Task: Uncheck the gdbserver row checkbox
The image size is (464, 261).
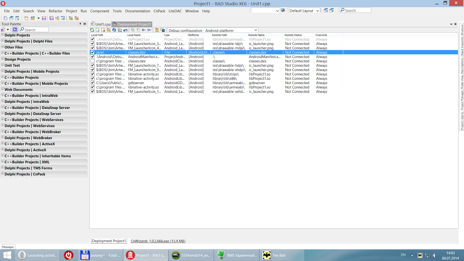Action: tap(93, 83)
